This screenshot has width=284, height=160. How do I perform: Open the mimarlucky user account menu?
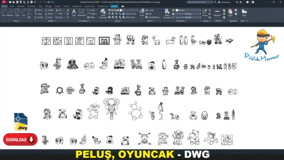coord(225,2)
